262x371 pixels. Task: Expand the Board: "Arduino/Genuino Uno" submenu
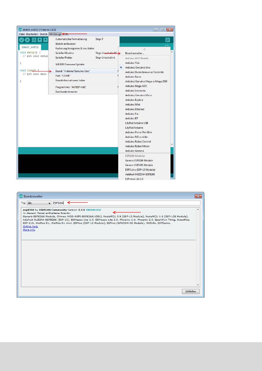coord(84,71)
